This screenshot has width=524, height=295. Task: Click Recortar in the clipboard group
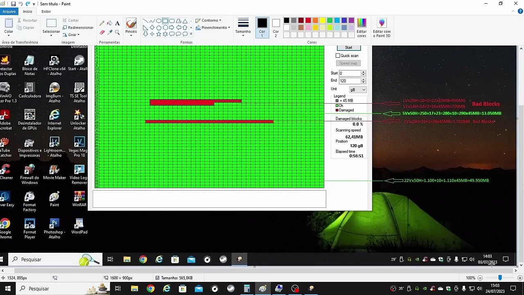click(27, 20)
